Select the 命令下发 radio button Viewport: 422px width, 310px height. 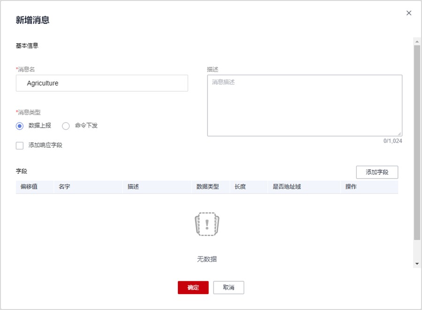[x=66, y=126]
